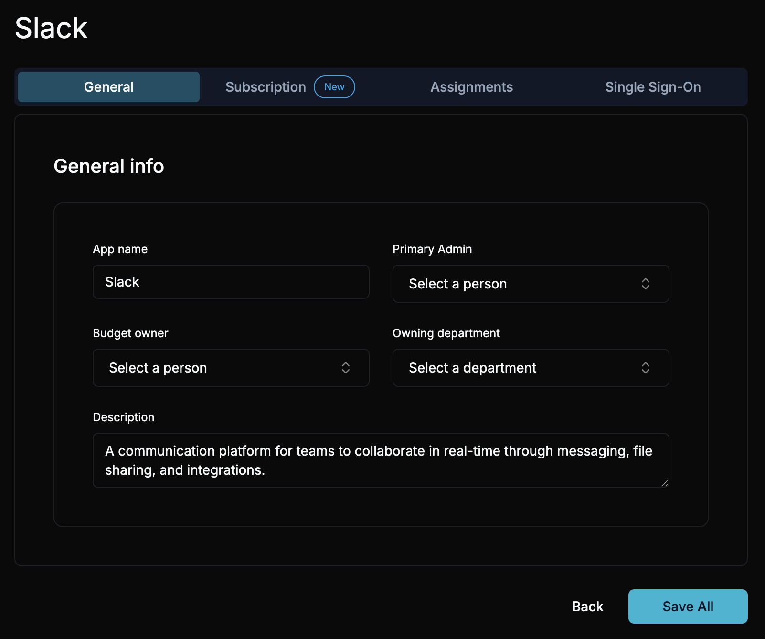This screenshot has width=765, height=639.
Task: Open the Owning department selector
Action: click(531, 368)
